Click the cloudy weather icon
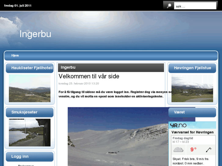Screen dimensions: 222x166 click(178, 150)
